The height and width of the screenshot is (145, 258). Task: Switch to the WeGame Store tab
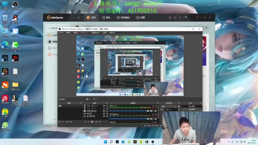[106, 18]
